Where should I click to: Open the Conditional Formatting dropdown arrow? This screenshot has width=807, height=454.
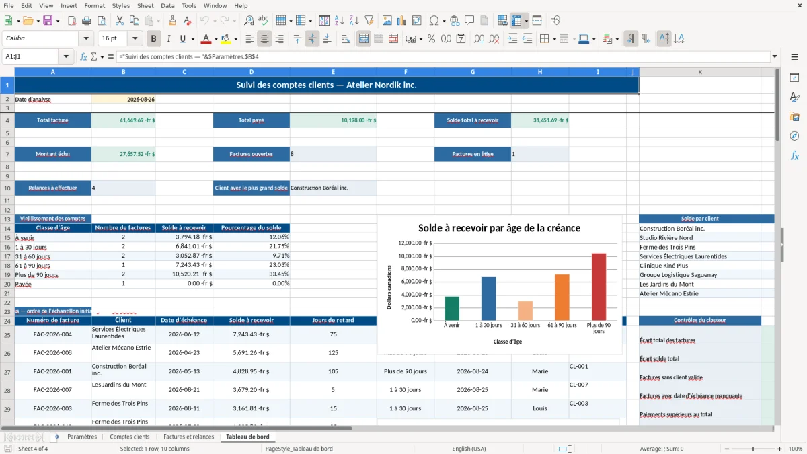(x=617, y=39)
